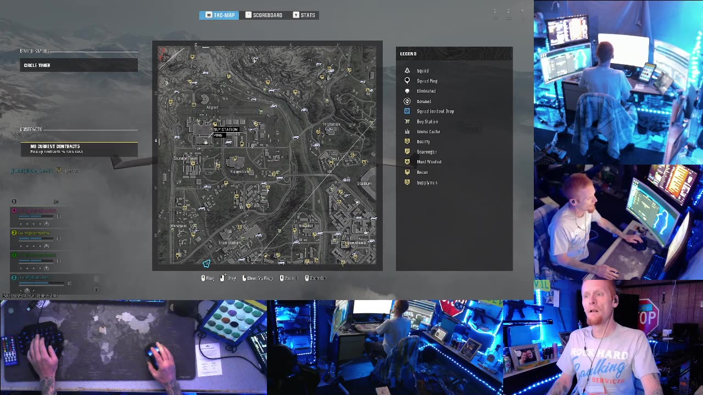Click the Eliminated skull legend icon
Image resolution: width=703 pixels, height=395 pixels.
tap(407, 91)
